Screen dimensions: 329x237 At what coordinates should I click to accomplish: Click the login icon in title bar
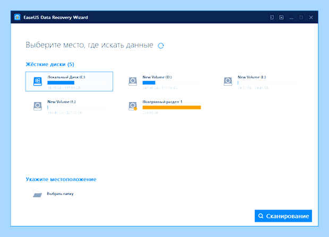pyautogui.click(x=272, y=18)
